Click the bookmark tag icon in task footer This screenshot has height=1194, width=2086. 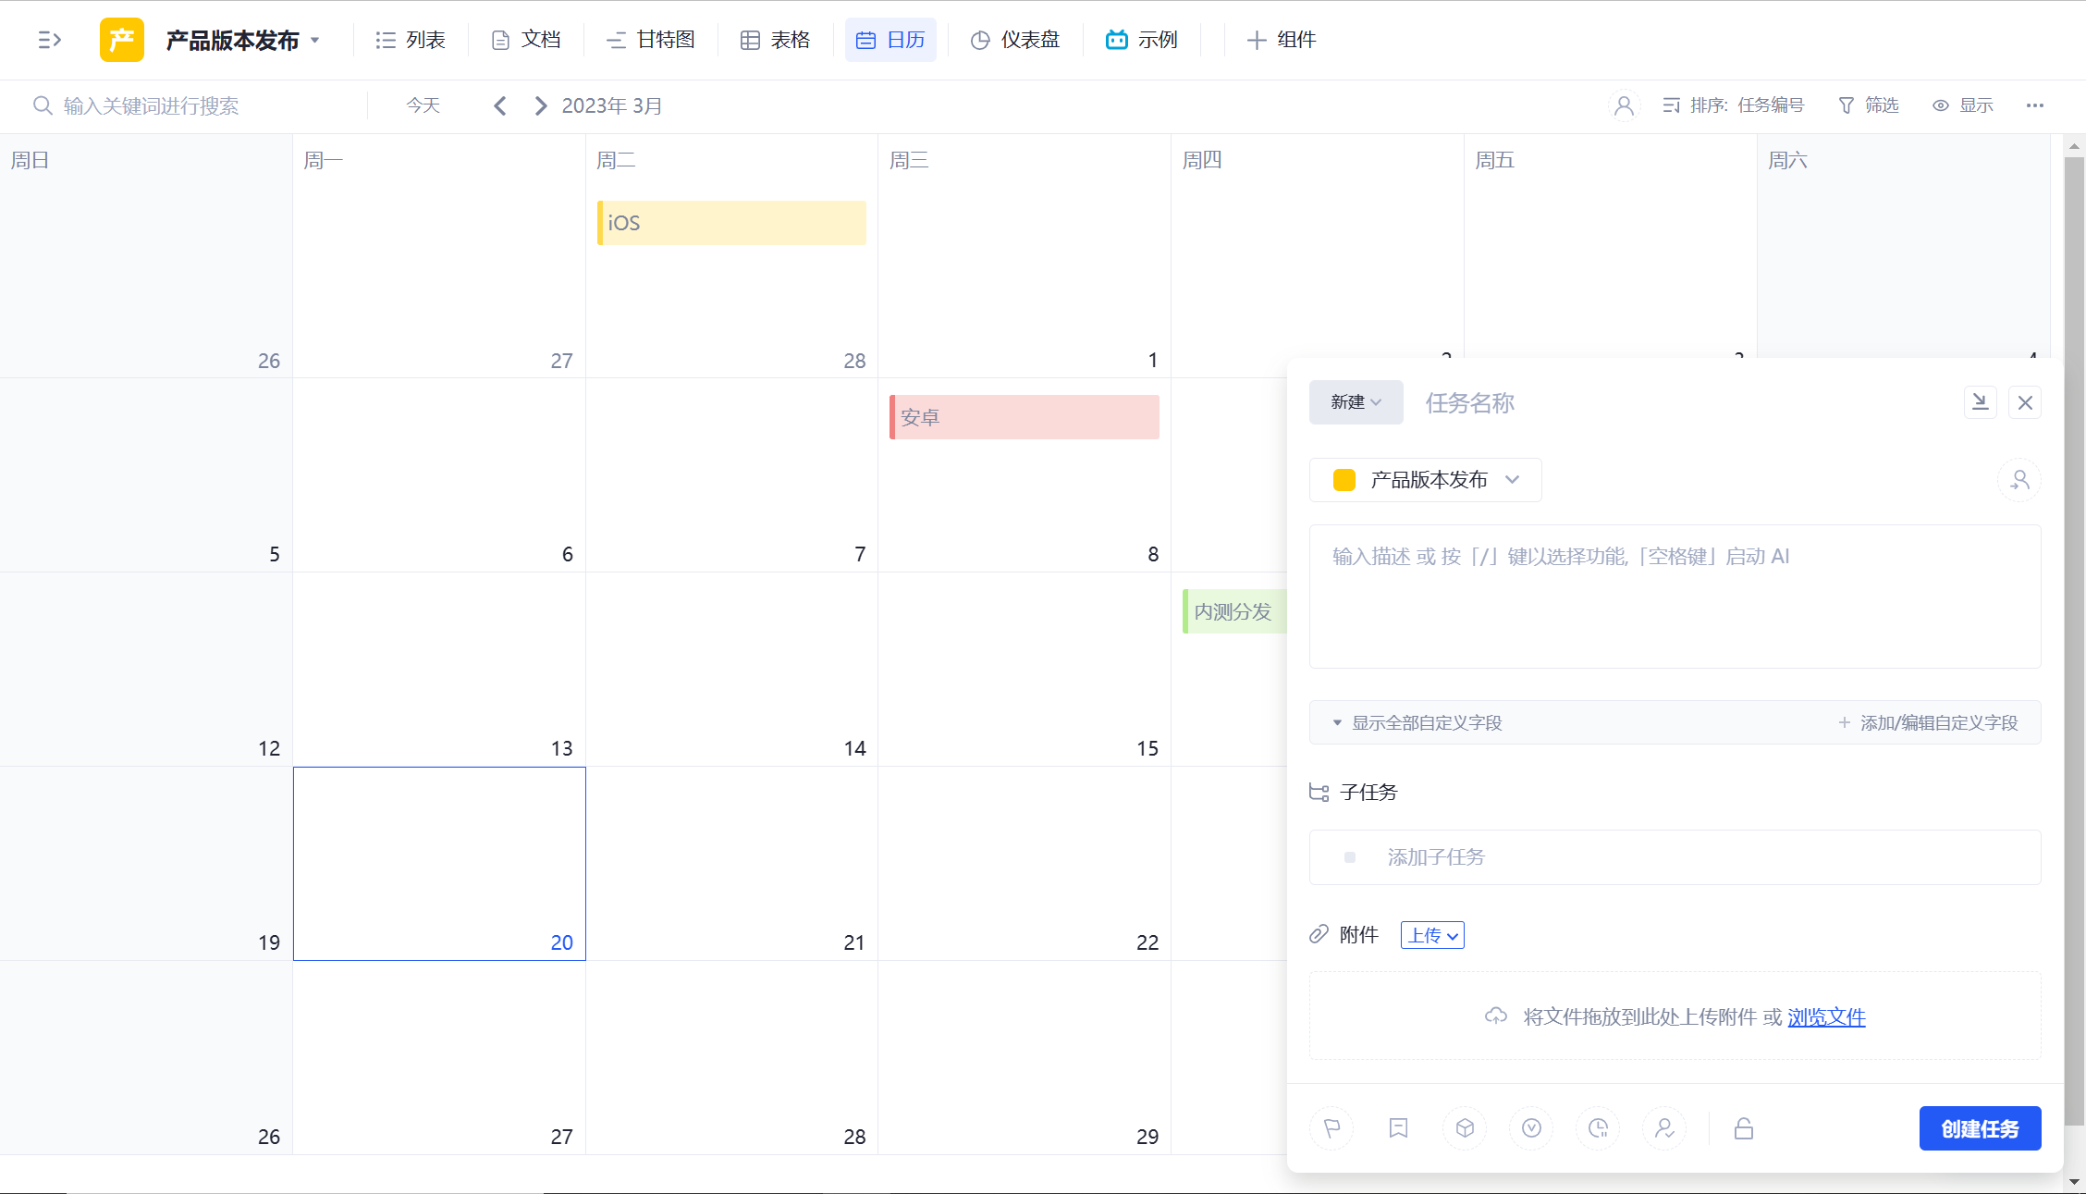pyautogui.click(x=1398, y=1128)
